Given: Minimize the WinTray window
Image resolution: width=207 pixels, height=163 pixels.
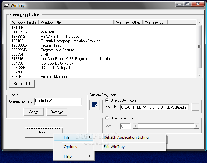Looking at the screenshot, I should (x=179, y=4).
